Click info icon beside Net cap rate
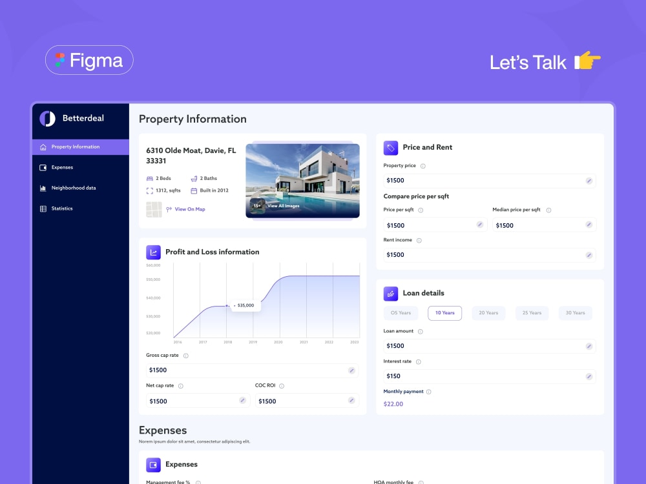 click(x=180, y=386)
